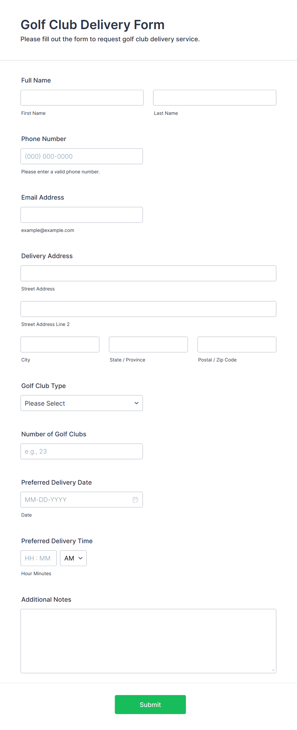
Task: Click the HH : MM time field
Action: tap(39, 558)
